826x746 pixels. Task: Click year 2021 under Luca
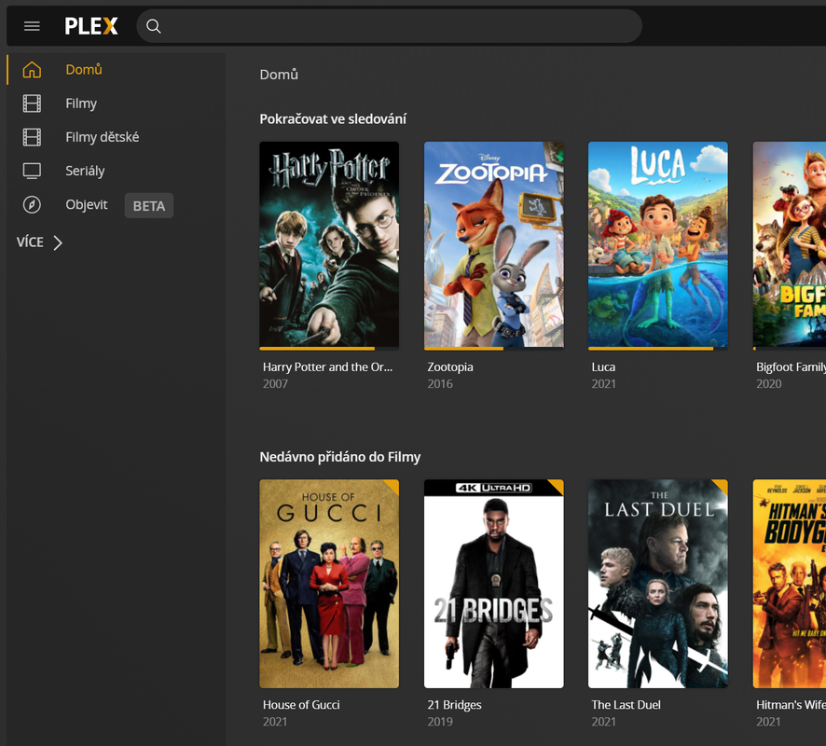(x=604, y=383)
